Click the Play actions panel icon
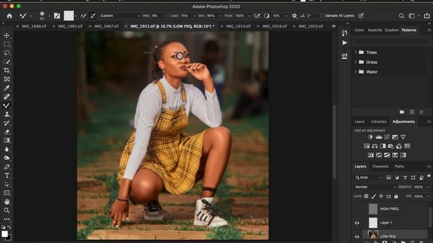Viewport: 433px width, 243px height. [x=344, y=43]
